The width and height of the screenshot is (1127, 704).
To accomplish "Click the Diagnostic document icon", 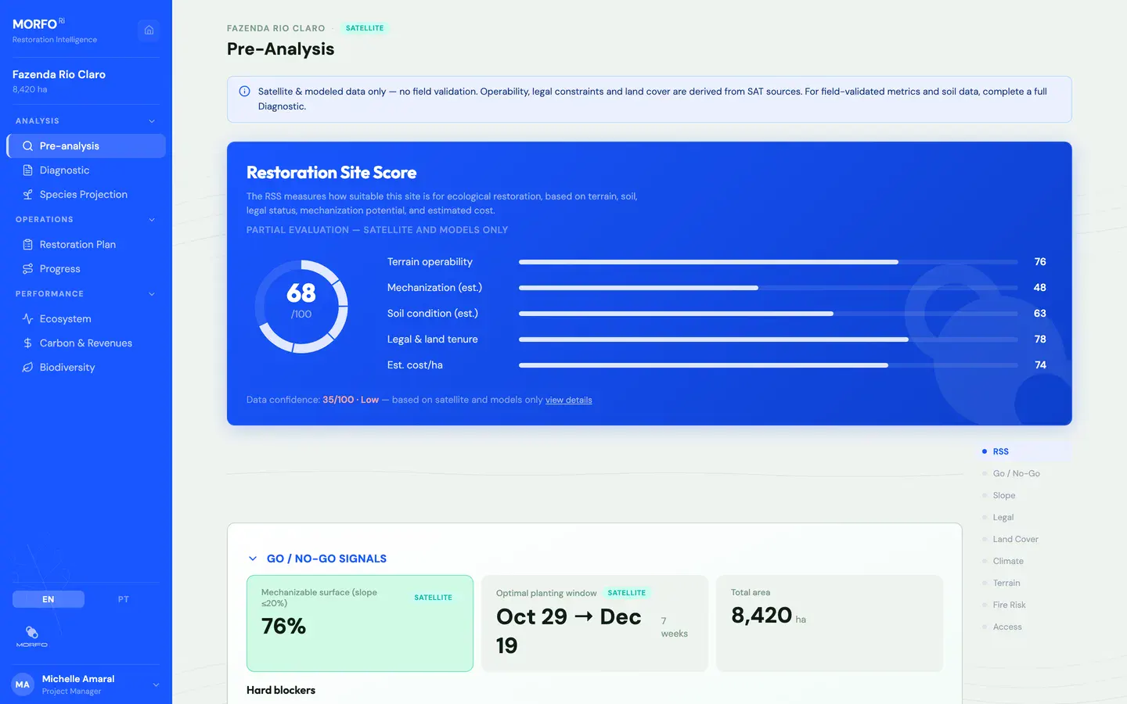I will [x=27, y=171].
